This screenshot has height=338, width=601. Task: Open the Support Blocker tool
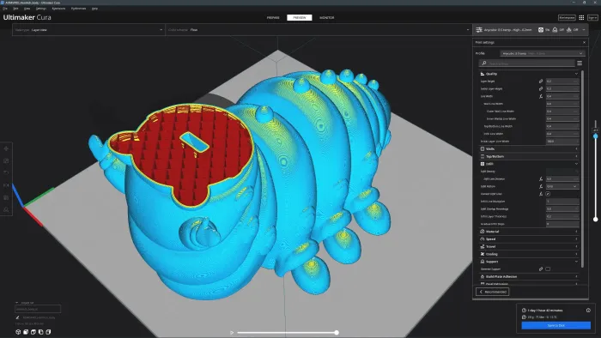6,210
